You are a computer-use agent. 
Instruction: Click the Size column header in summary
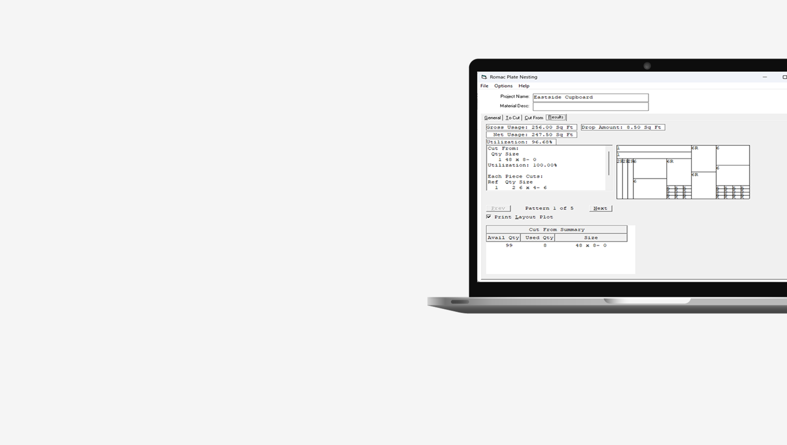[591, 238]
